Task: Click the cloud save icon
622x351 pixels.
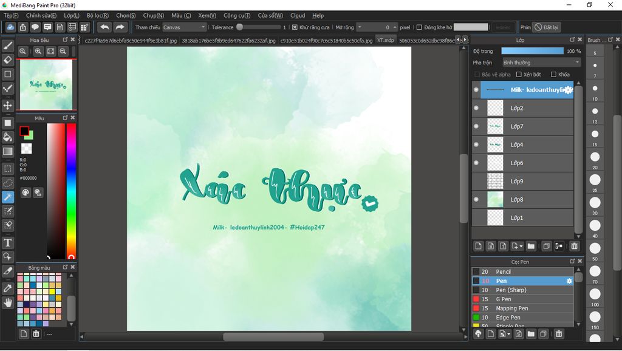Action: [x=10, y=27]
